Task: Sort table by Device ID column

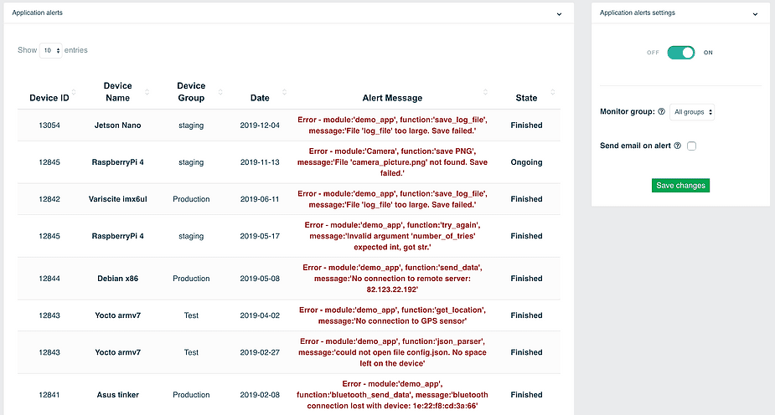Action: pos(49,98)
